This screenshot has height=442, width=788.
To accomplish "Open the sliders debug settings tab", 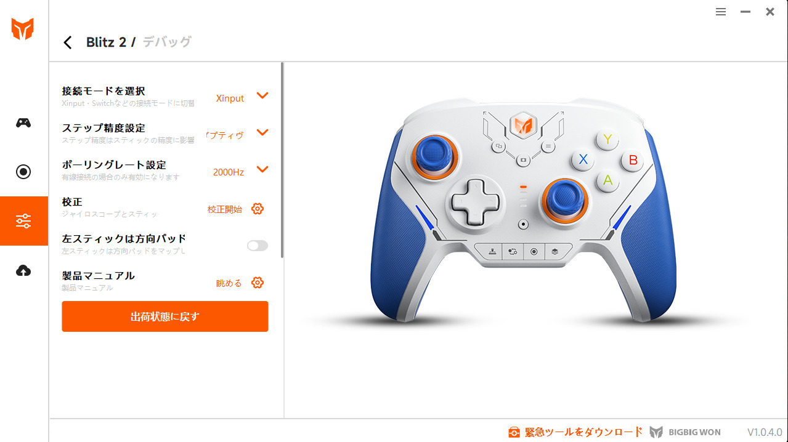I will pos(23,221).
